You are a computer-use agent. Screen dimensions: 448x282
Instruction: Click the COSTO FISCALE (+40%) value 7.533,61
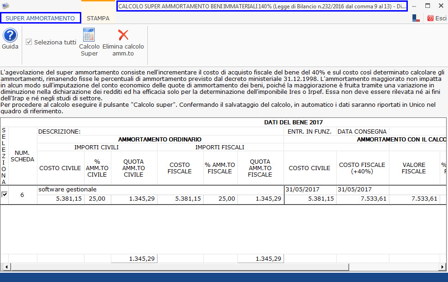click(362, 199)
